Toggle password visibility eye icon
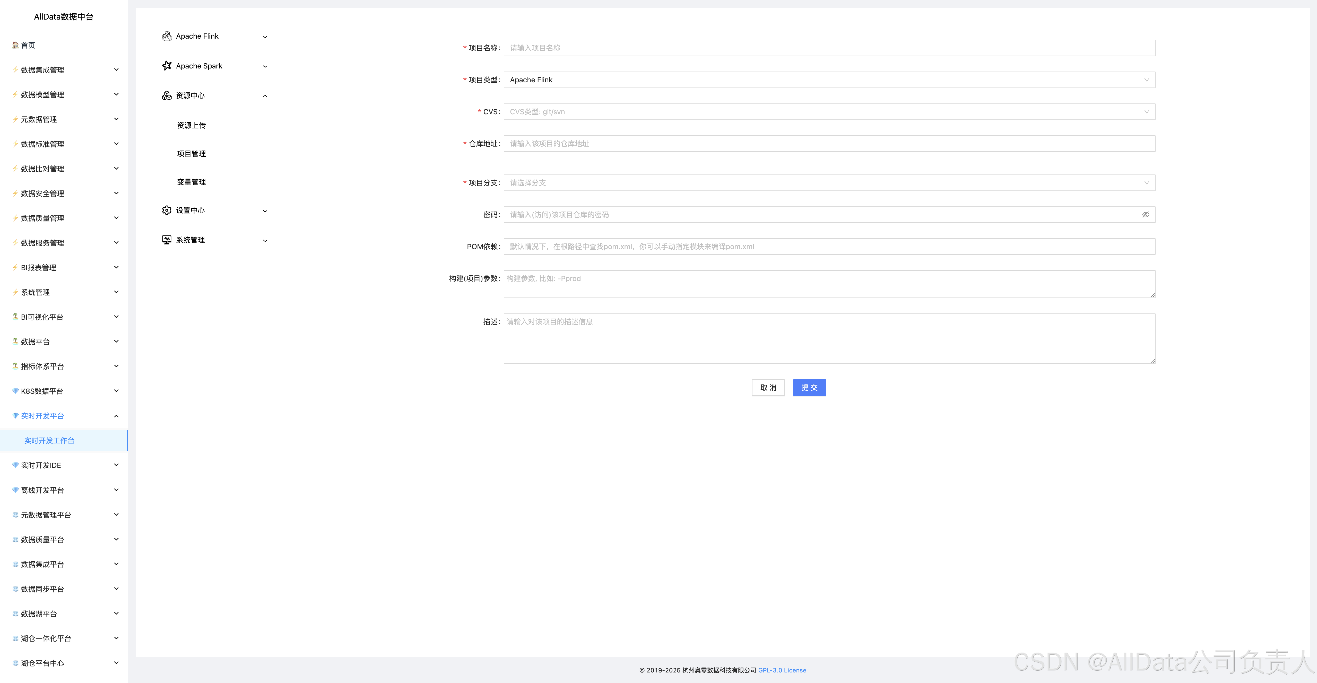 click(1146, 215)
